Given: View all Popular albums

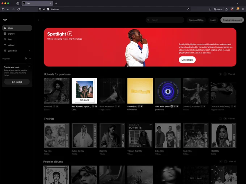Looking at the screenshot, I should pyautogui.click(x=232, y=161).
